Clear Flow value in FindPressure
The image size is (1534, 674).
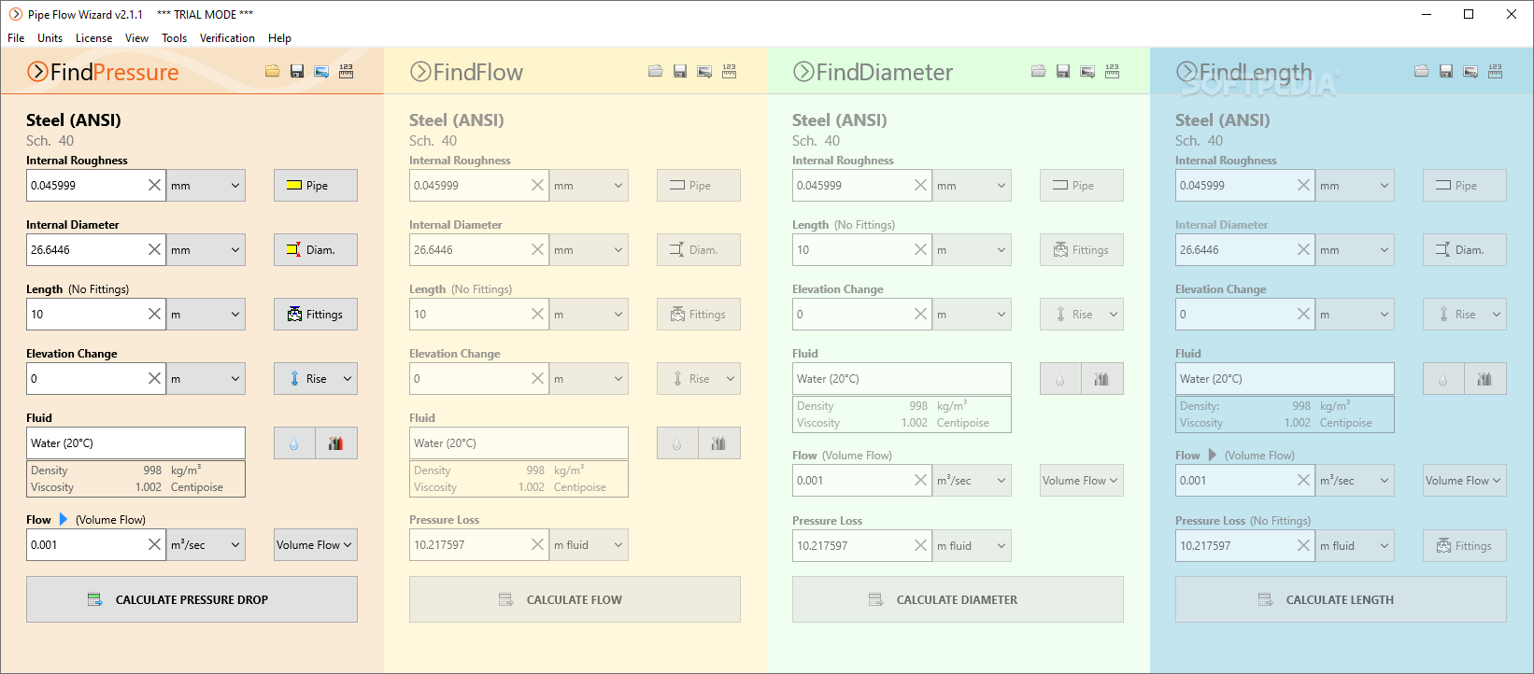pos(155,545)
